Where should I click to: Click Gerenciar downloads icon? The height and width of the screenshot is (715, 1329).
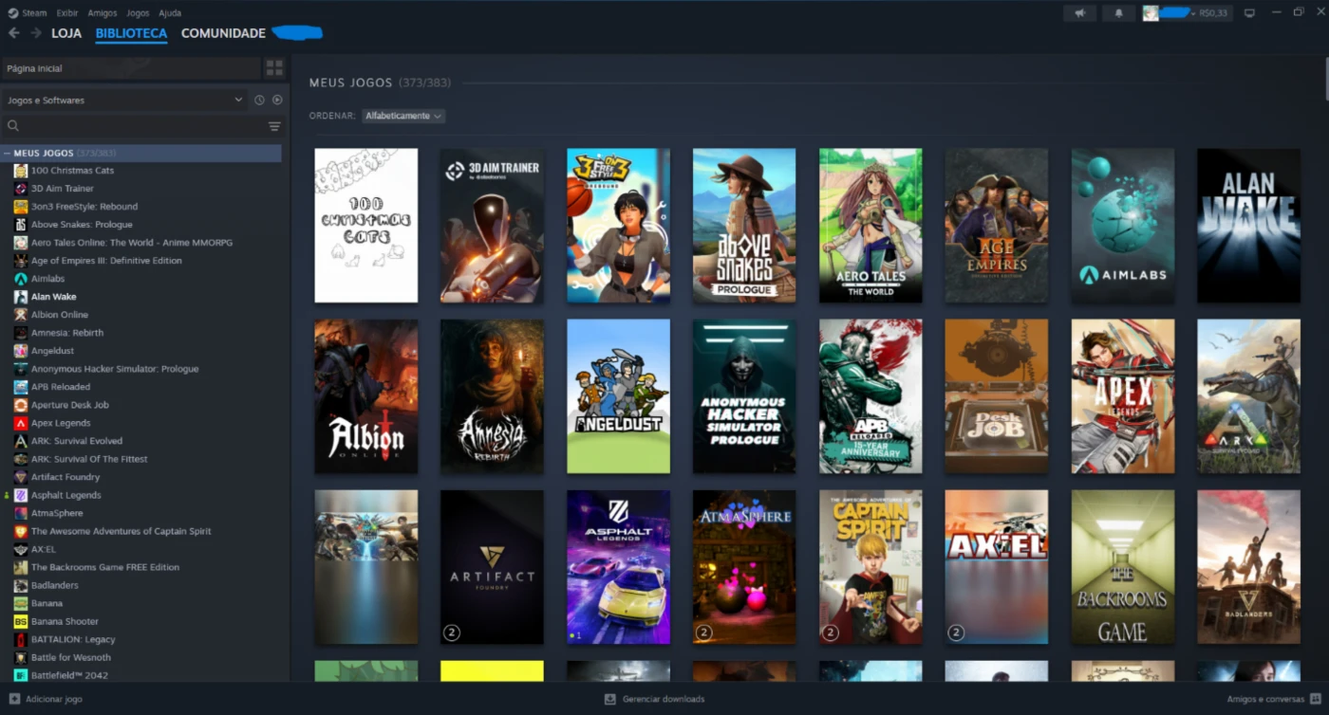(610, 699)
